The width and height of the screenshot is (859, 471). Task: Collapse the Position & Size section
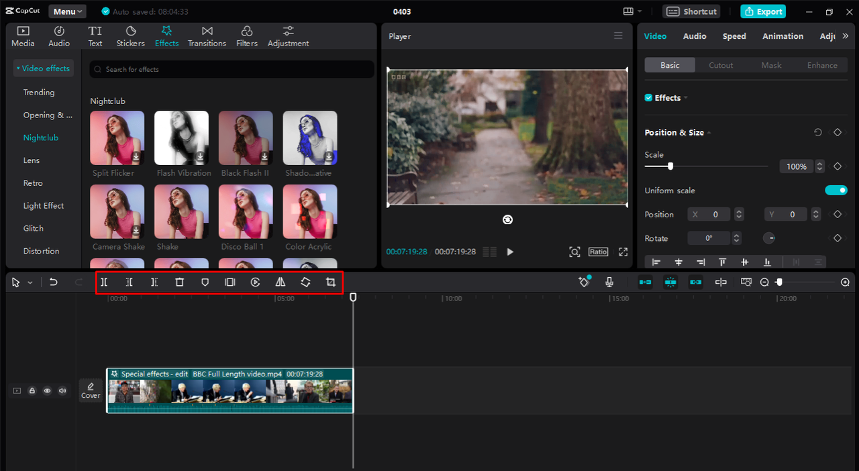[709, 133]
